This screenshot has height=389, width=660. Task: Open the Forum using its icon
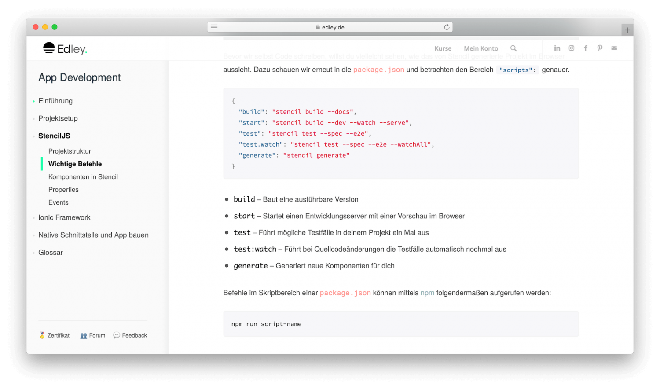84,335
